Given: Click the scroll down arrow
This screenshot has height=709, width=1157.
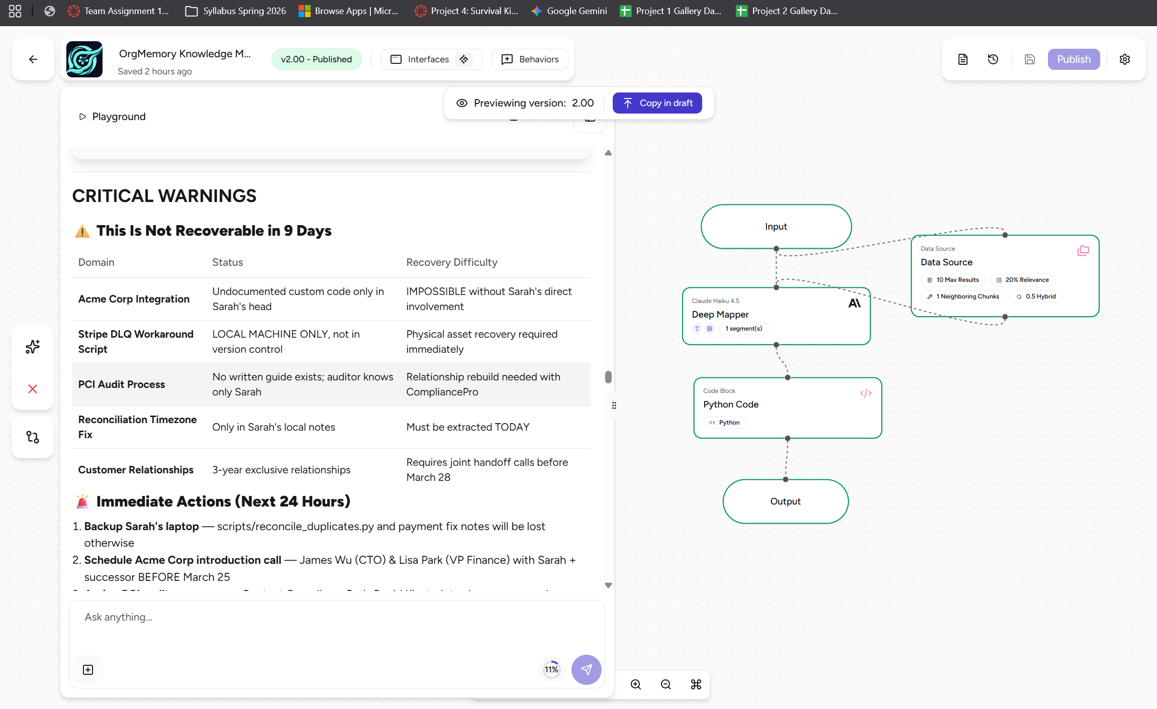Looking at the screenshot, I should tap(608, 585).
